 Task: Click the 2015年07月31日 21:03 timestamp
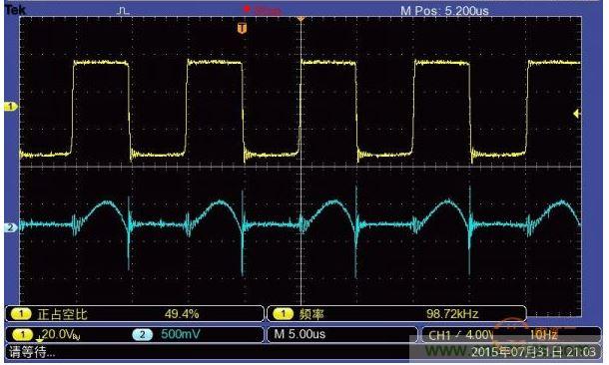[x=533, y=352]
